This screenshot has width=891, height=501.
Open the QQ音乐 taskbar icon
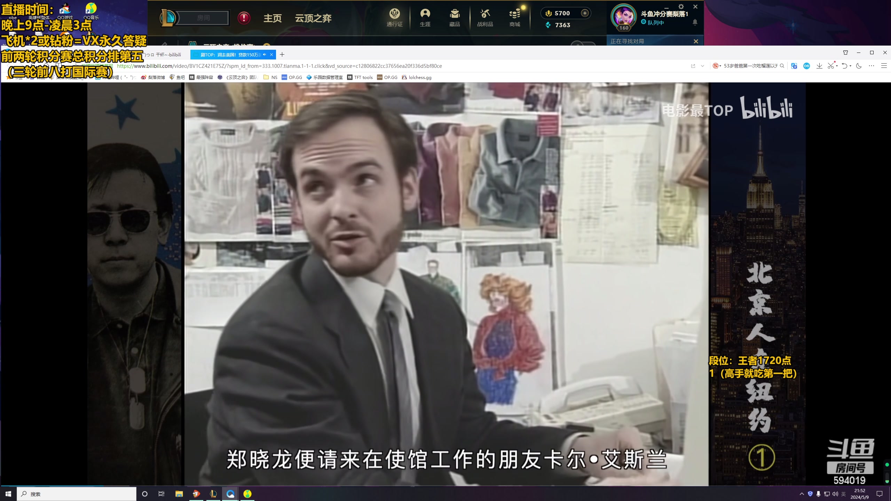[x=247, y=494]
